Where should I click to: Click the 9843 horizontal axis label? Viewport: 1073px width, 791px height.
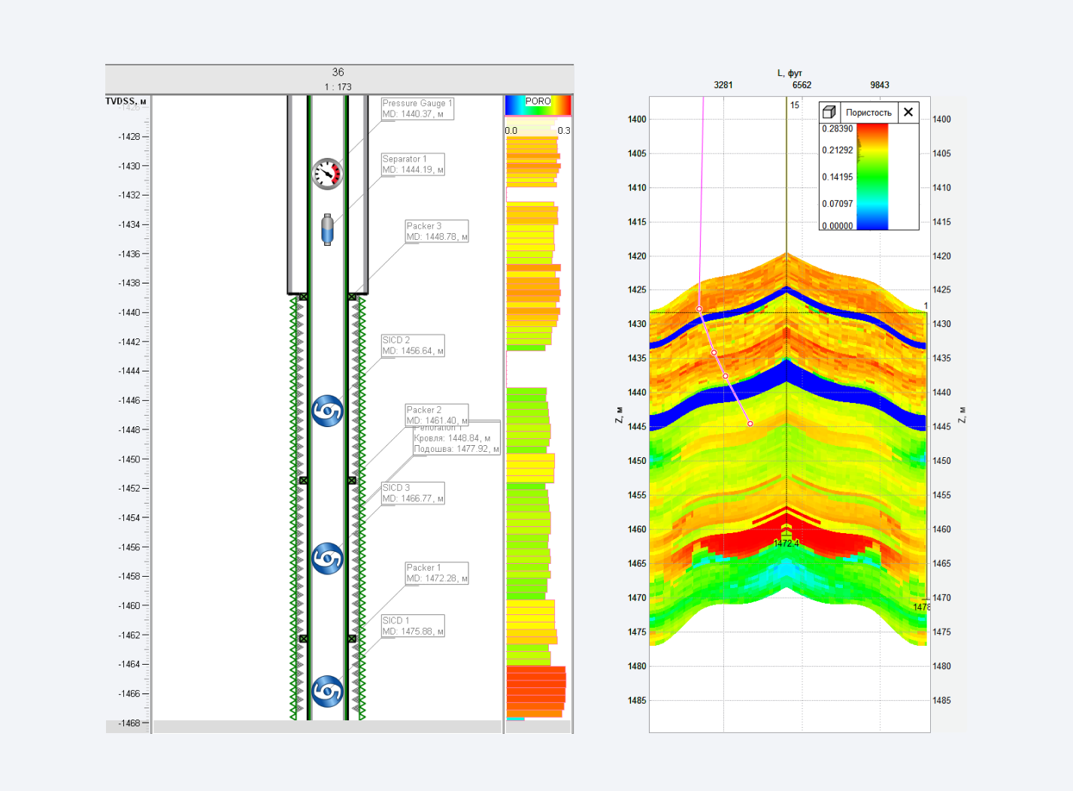click(880, 85)
